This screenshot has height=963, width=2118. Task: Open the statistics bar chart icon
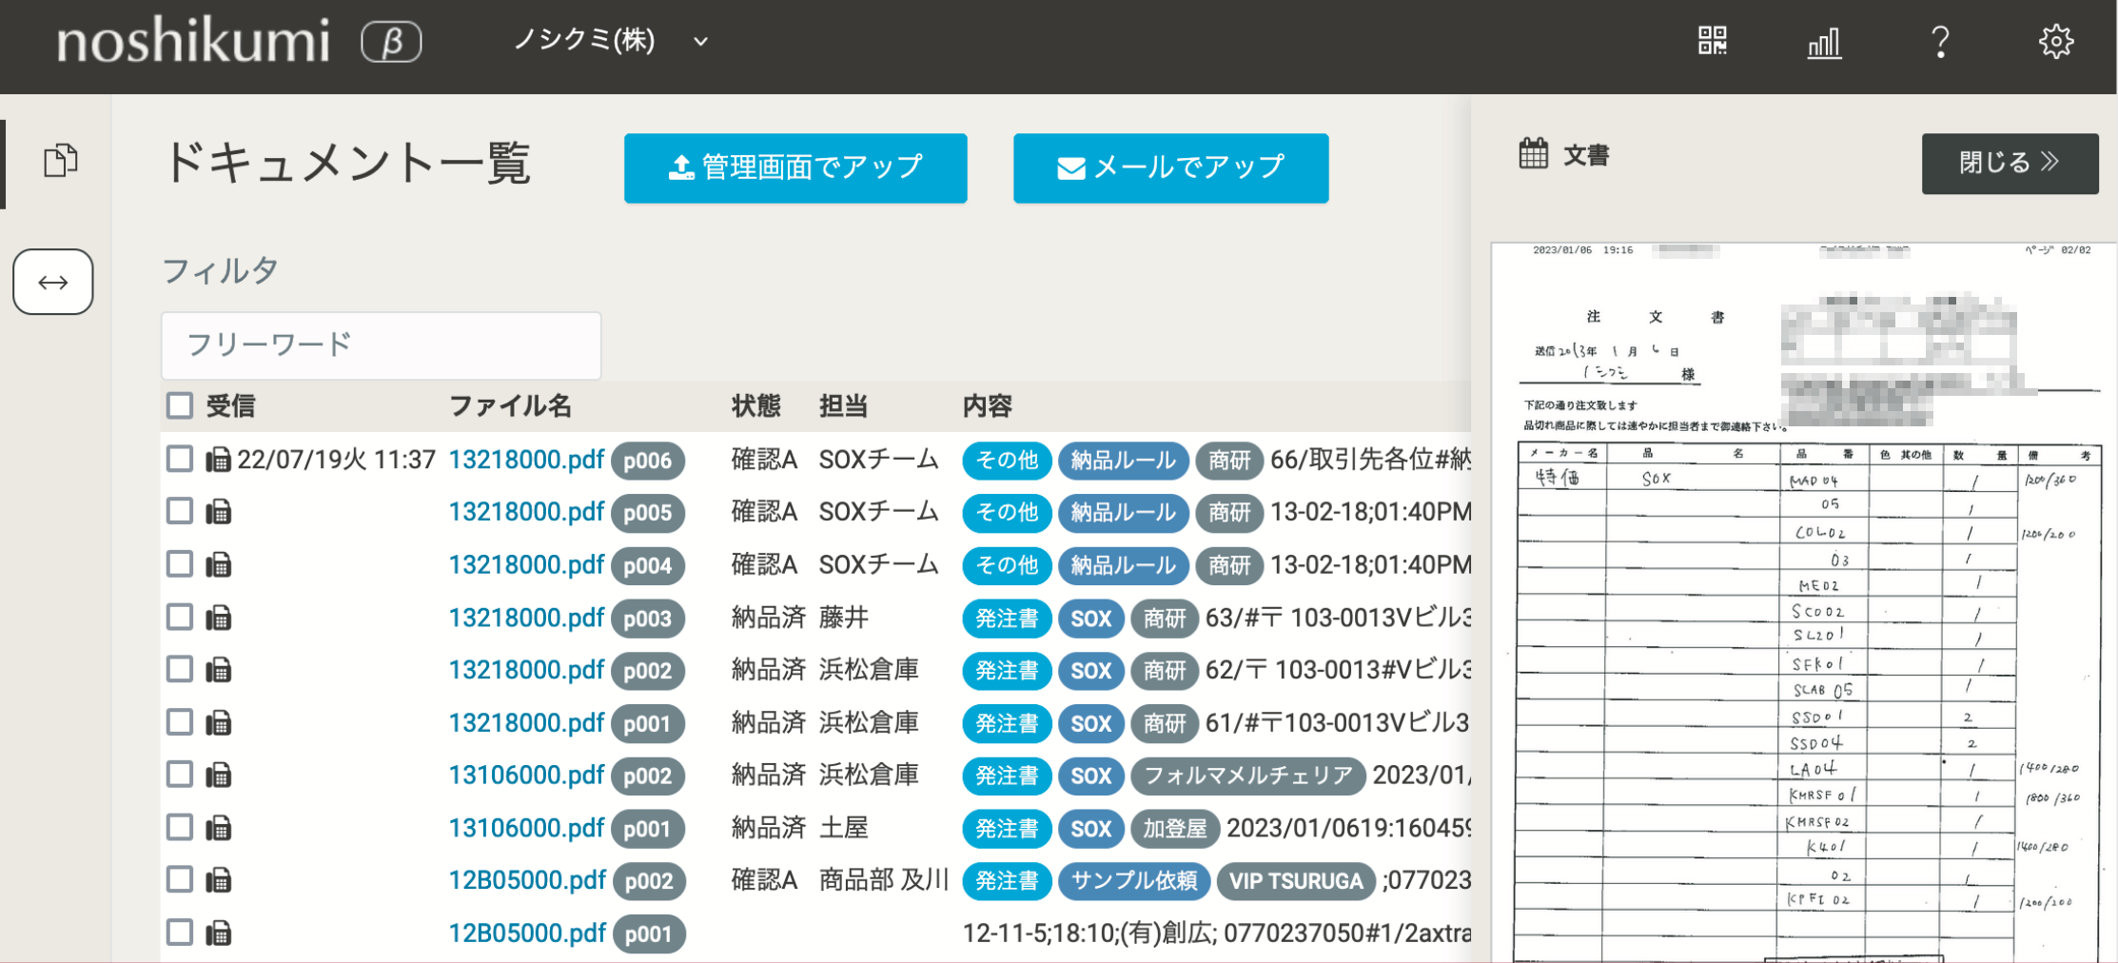point(1824,43)
